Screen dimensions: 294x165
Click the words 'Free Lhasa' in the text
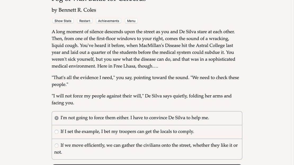tap(125, 66)
